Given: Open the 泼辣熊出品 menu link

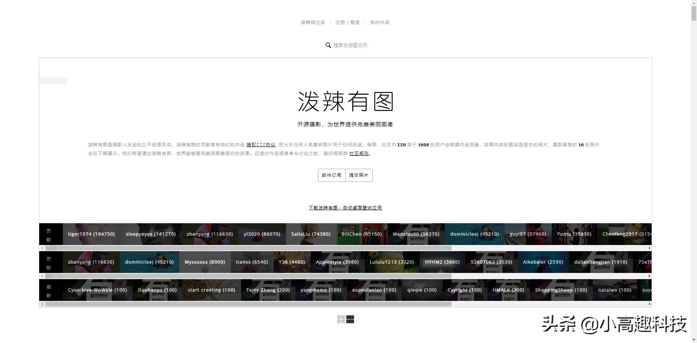Looking at the screenshot, I should pyautogui.click(x=313, y=22).
